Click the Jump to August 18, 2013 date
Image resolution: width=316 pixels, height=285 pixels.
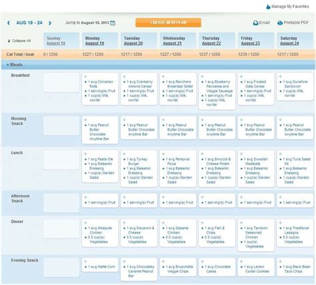point(95,23)
